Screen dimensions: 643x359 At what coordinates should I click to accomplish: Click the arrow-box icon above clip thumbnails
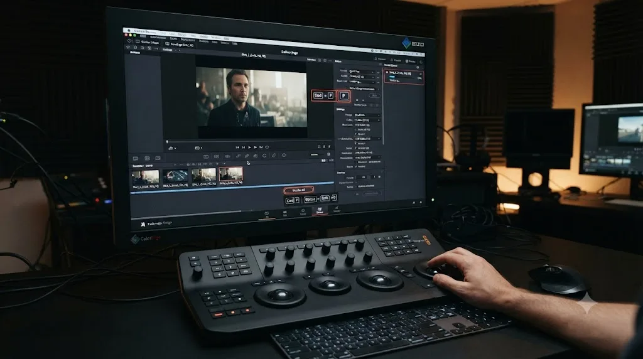[158, 158]
